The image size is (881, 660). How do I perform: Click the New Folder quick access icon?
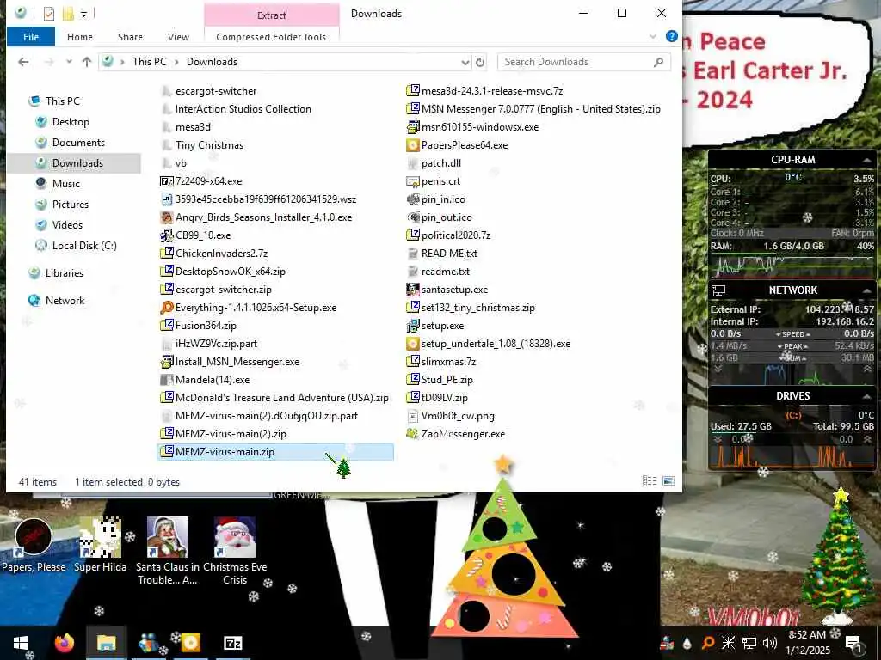68,14
